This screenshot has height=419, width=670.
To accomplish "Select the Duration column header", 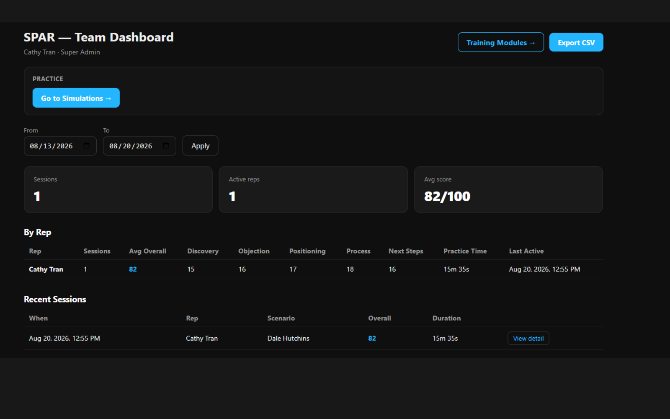I will [x=446, y=318].
